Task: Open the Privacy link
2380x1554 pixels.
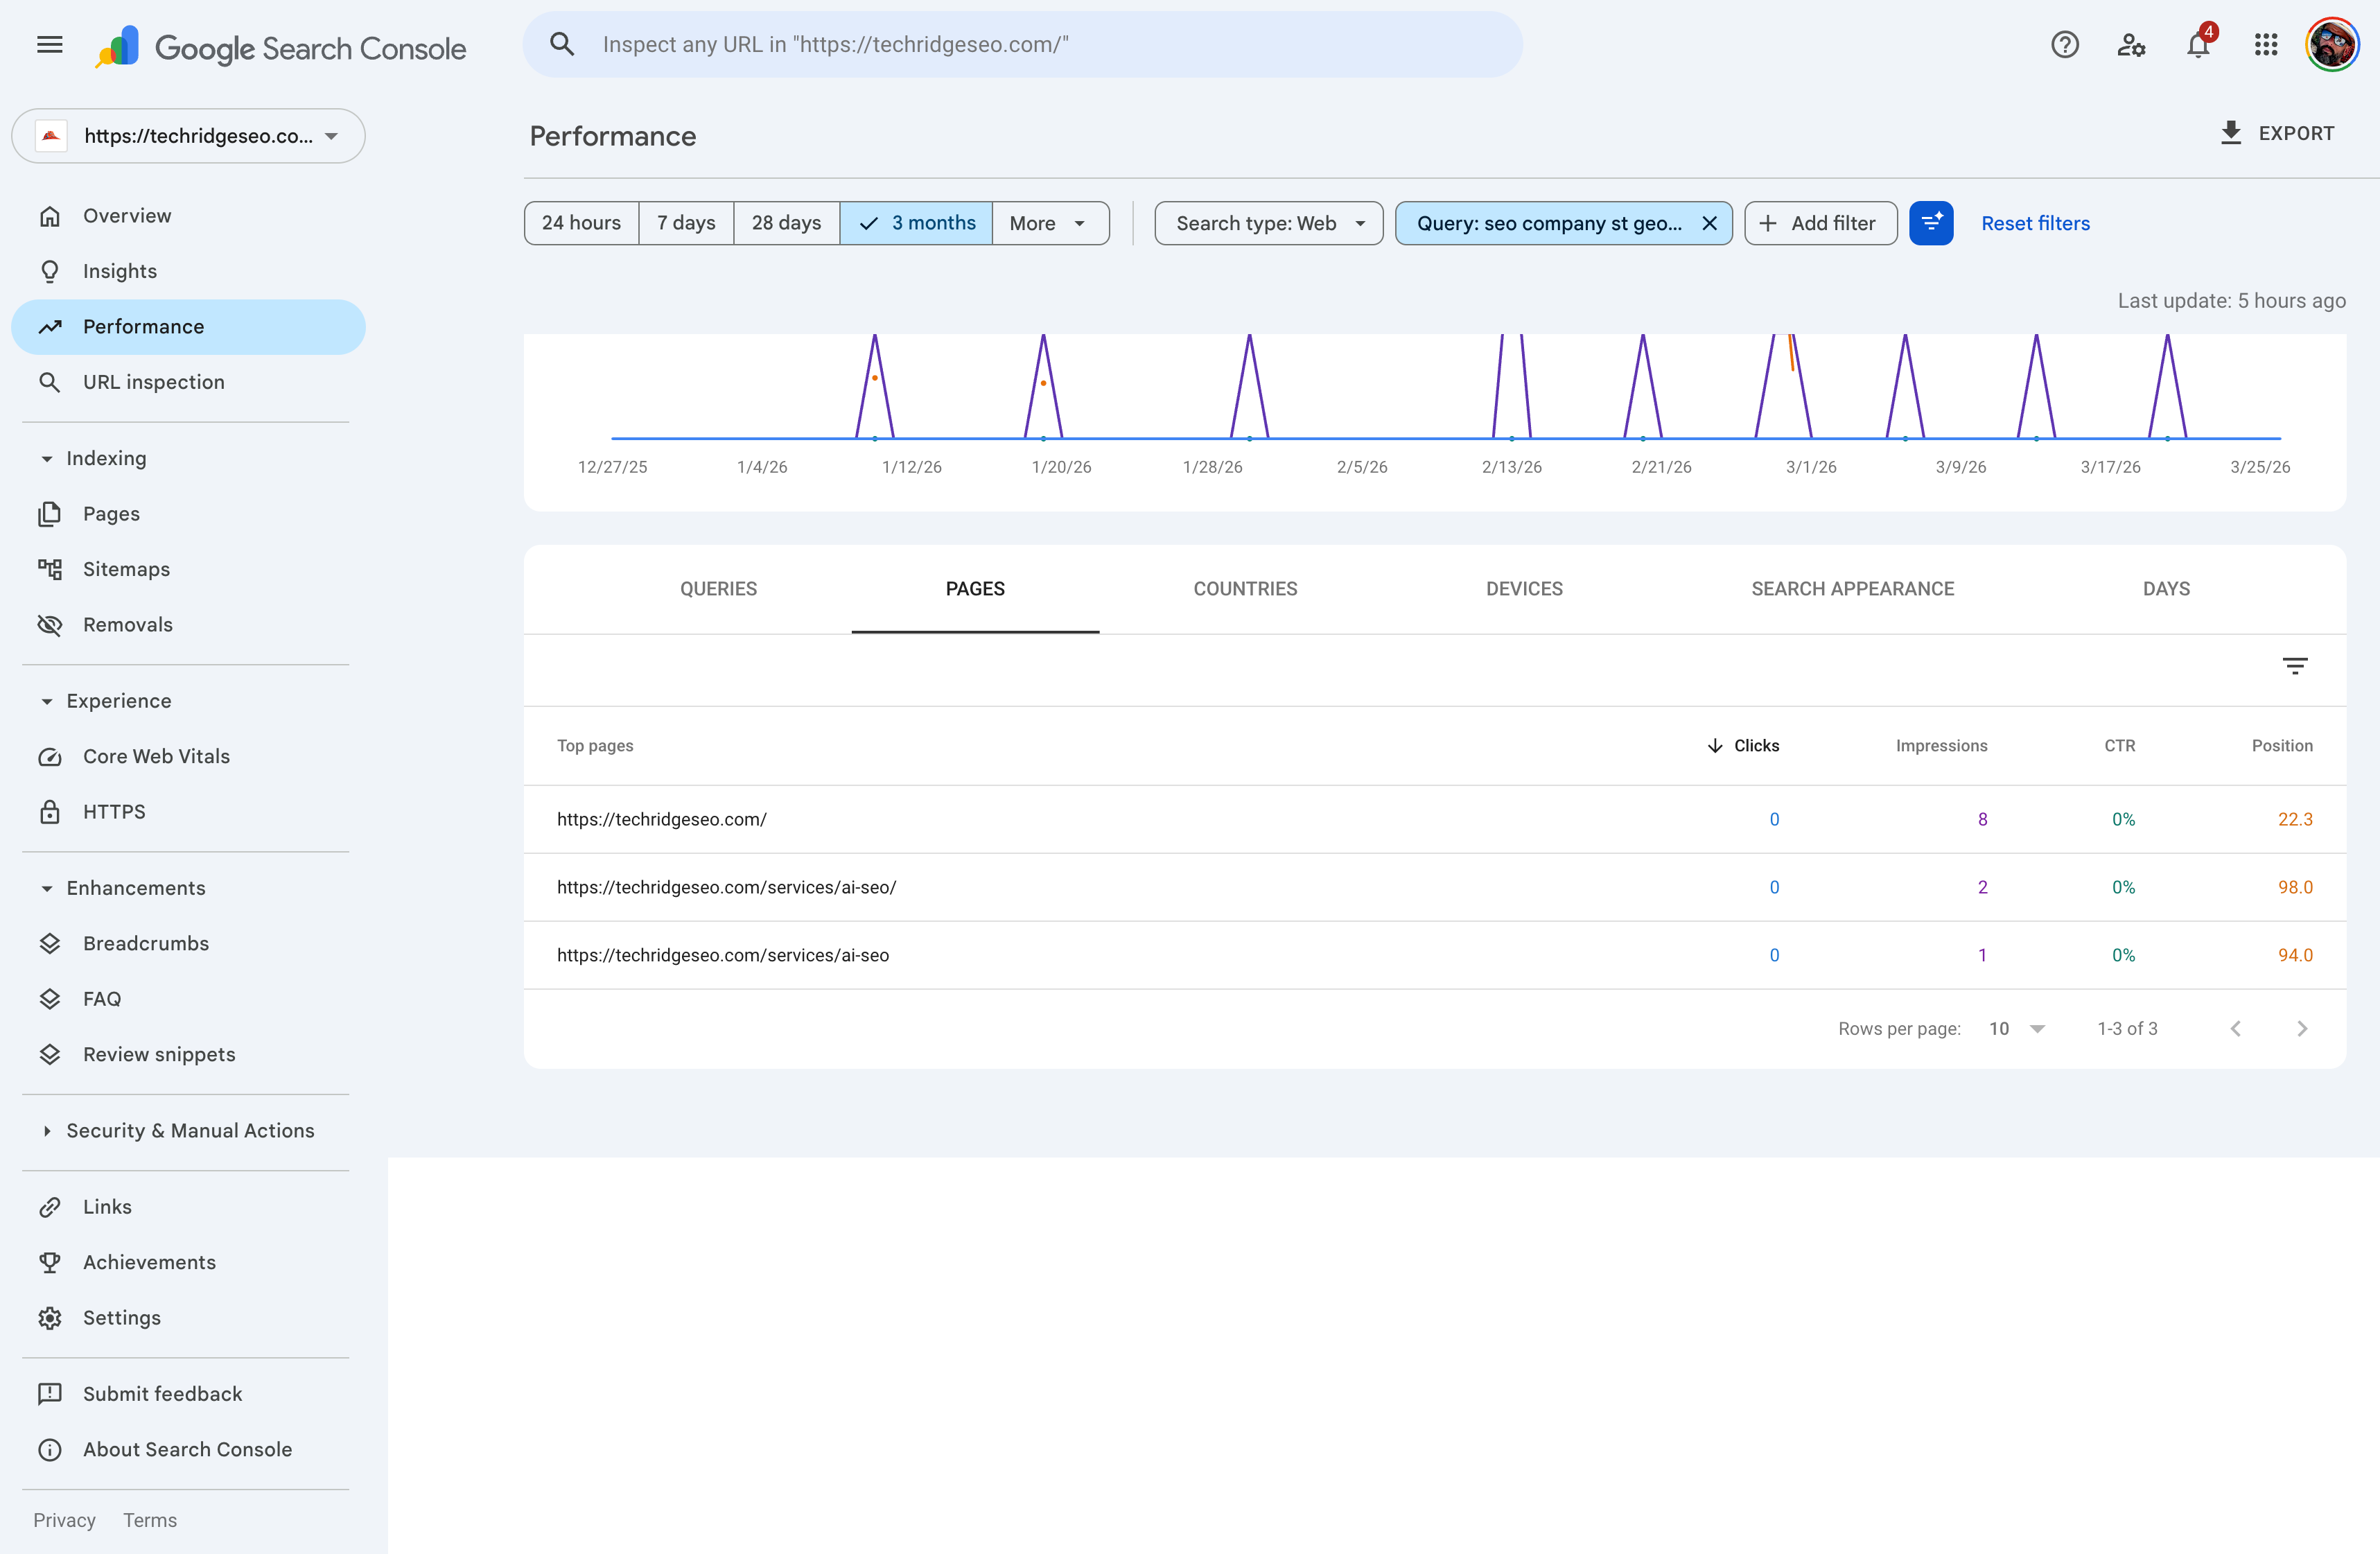Action: click(64, 1521)
